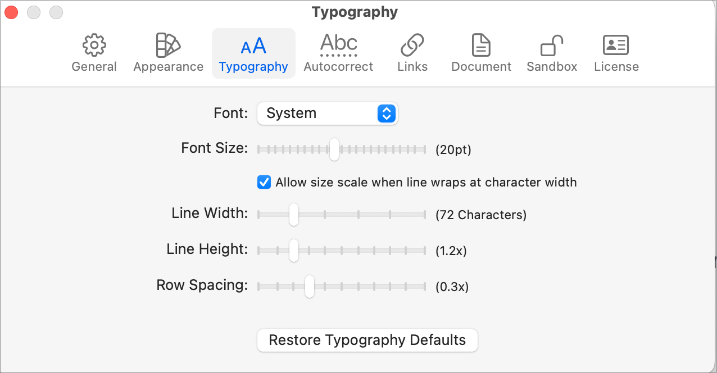Click the Appearance tab label
Viewport: 717px width, 373px height.
tap(168, 66)
